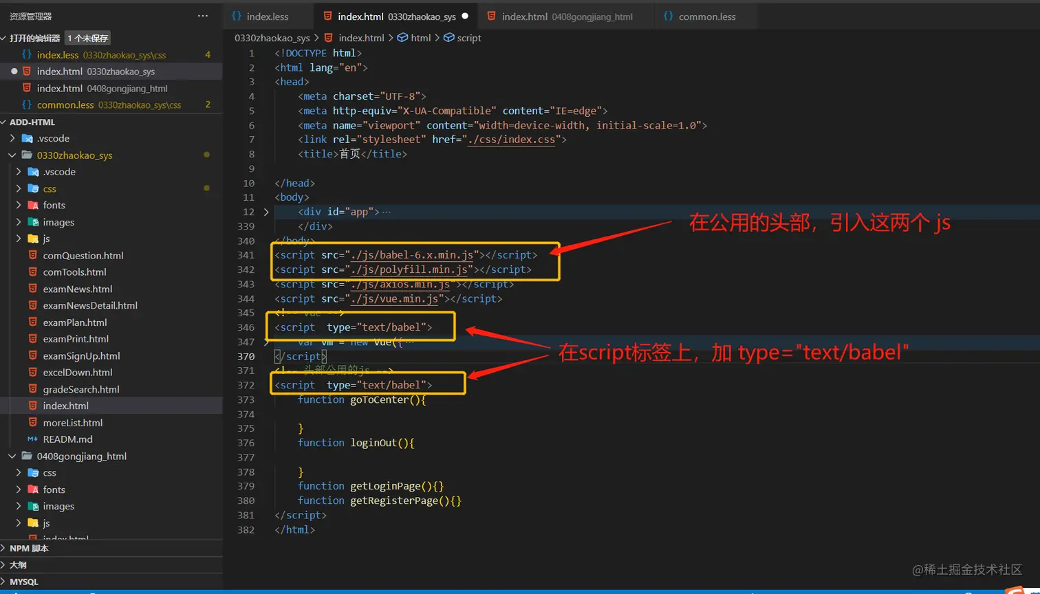The width and height of the screenshot is (1040, 594).
Task: Click the HTML icon of index.html 0408gongjiang_html in open editors
Action: pyautogui.click(x=27, y=88)
